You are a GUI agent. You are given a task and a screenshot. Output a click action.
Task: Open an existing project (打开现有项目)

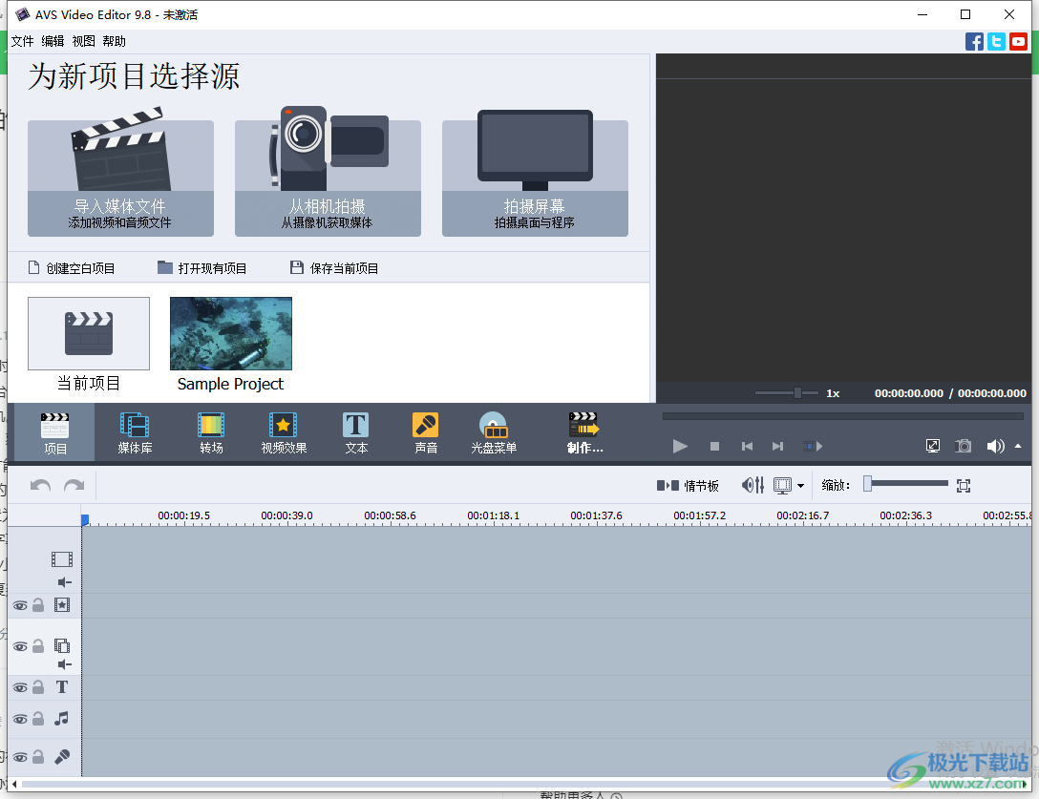pos(202,267)
